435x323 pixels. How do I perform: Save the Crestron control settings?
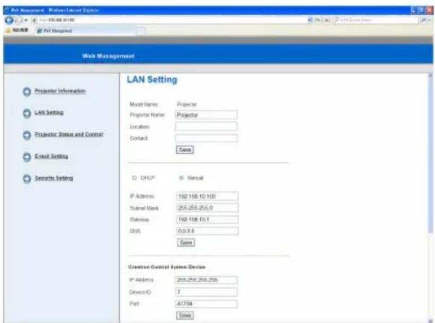[x=184, y=315]
